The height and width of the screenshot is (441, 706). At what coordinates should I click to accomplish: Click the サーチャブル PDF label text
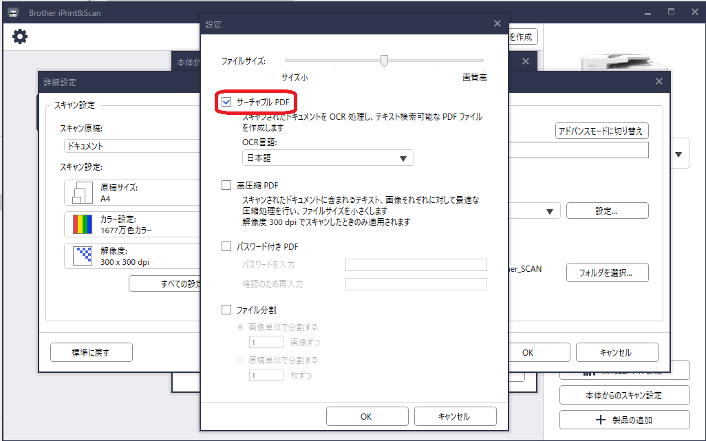(263, 102)
